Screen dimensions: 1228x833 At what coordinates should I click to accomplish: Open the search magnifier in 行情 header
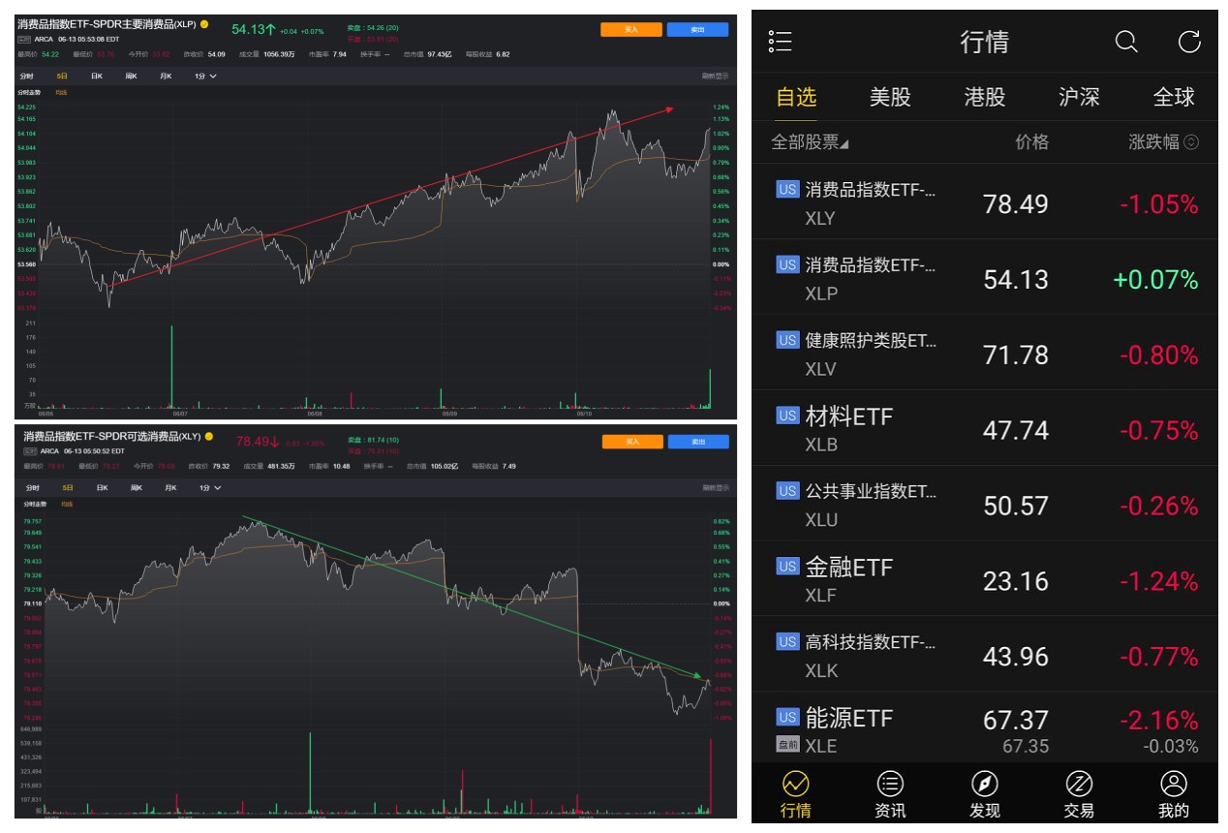pos(1126,42)
